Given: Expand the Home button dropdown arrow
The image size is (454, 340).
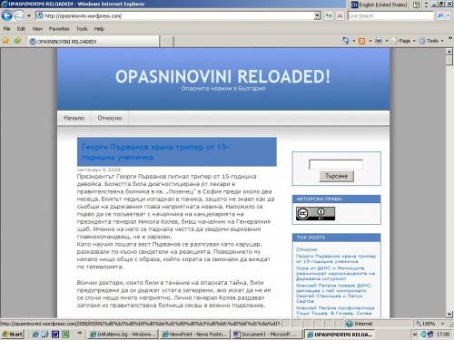Looking at the screenshot, I should (x=353, y=41).
